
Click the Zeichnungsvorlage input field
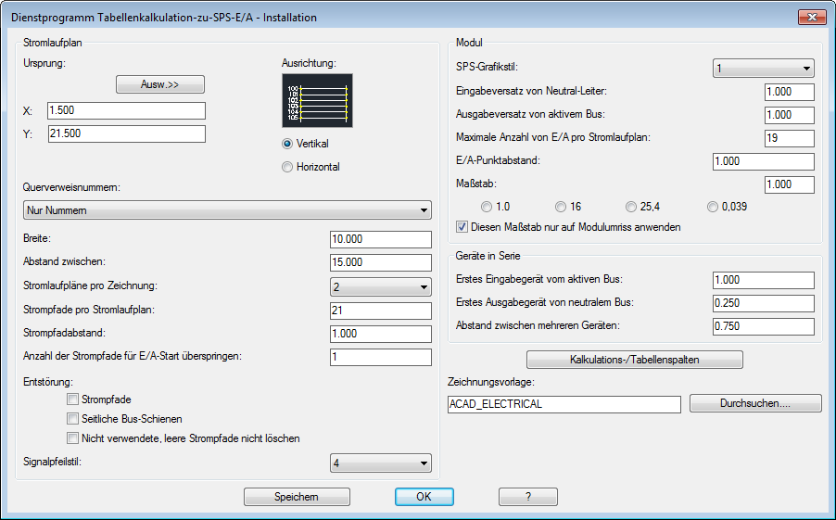(x=564, y=404)
